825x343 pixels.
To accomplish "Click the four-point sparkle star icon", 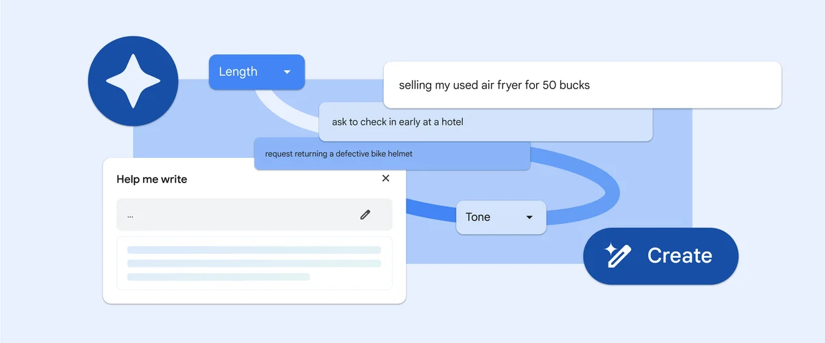I will (x=133, y=81).
